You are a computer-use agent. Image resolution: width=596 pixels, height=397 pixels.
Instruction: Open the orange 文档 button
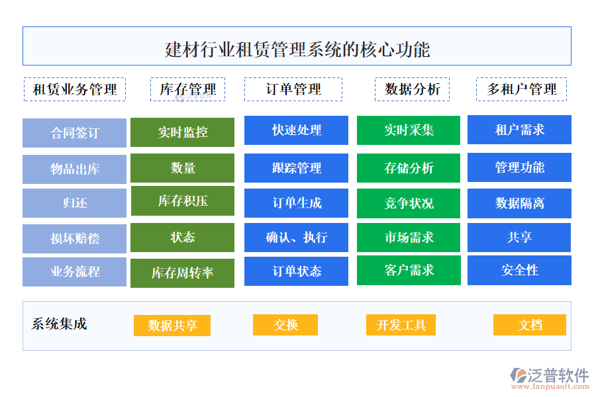click(530, 325)
